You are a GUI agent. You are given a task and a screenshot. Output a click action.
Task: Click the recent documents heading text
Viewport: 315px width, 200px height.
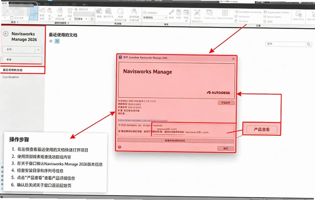(x=63, y=35)
